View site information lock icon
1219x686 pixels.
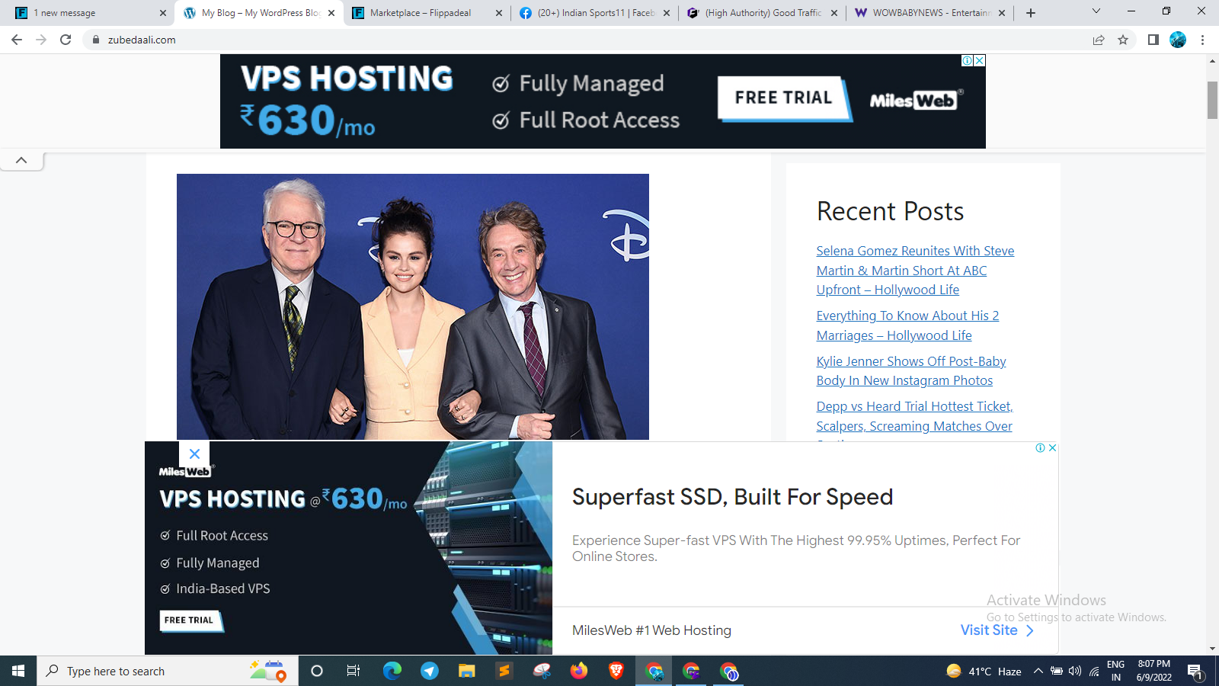click(96, 40)
